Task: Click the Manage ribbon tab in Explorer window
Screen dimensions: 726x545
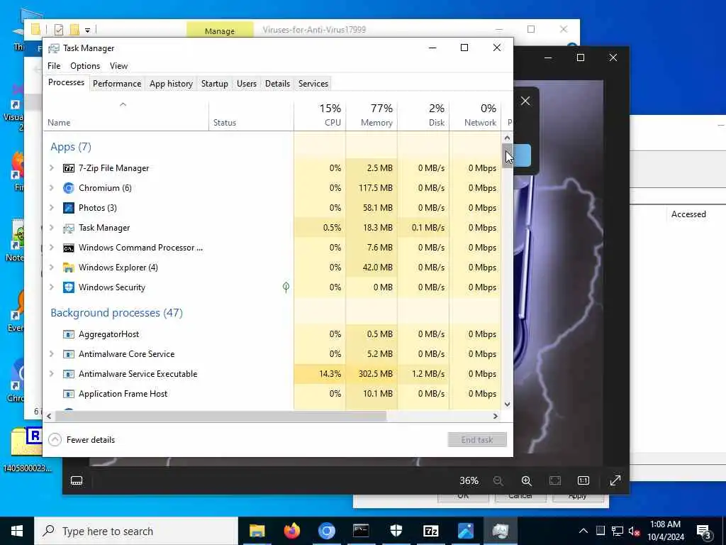Action: 220,31
